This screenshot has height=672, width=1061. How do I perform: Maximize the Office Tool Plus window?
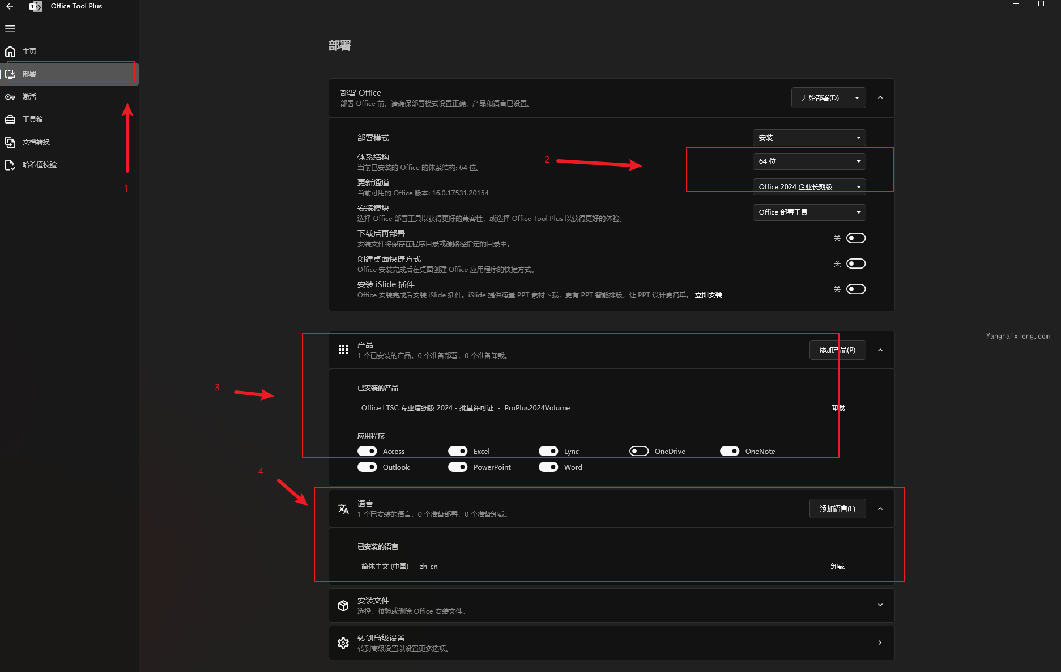click(x=1041, y=4)
